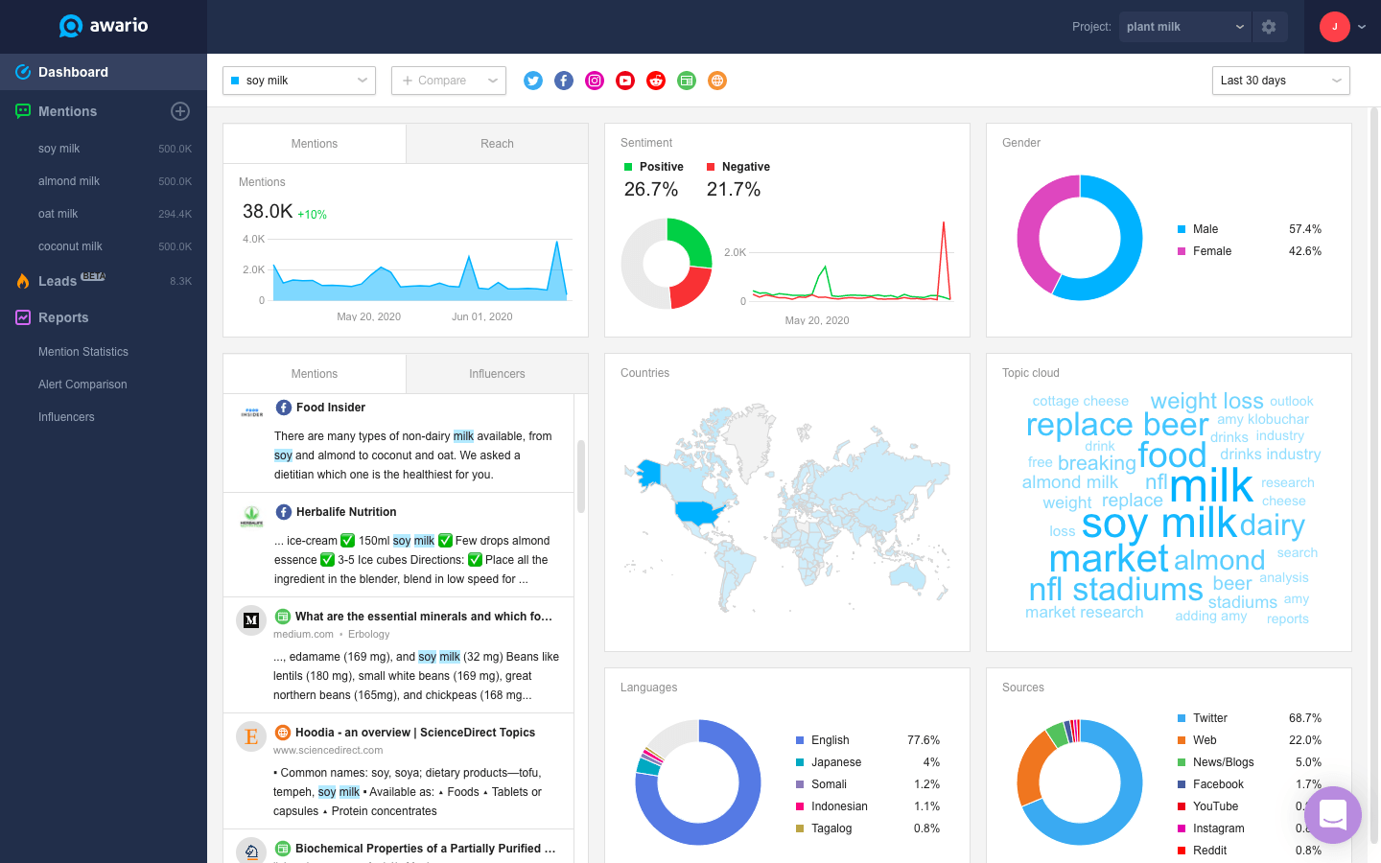Open Mentions section in the sidebar
Viewport: 1381px width, 863px height.
[x=67, y=111]
